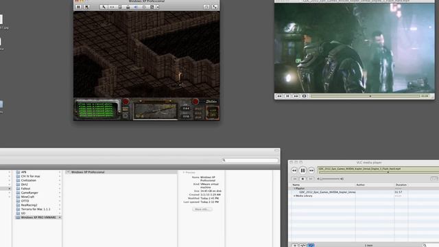Click the Fallout game red left button
The height and width of the screenshot is (247, 439).
pyautogui.click(x=126, y=101)
